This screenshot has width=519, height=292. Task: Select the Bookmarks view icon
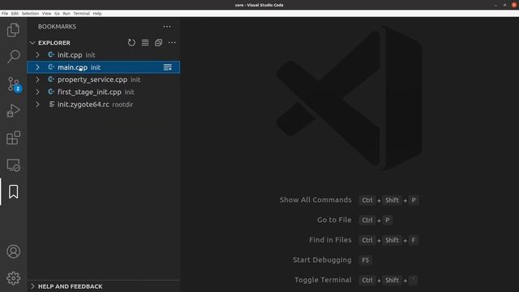click(x=13, y=191)
